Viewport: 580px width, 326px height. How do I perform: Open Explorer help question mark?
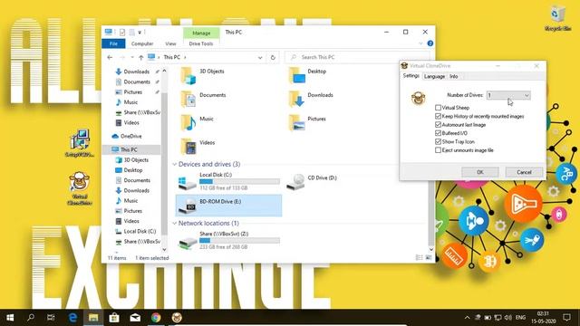click(430, 43)
